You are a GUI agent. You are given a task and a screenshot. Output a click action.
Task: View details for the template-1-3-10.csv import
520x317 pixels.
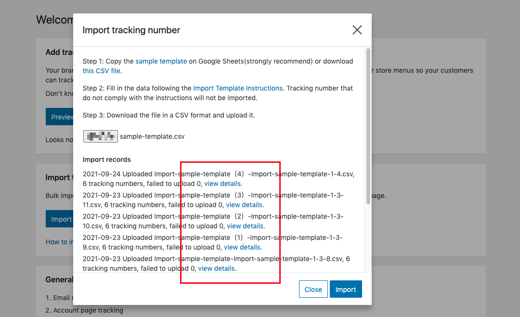(x=246, y=226)
